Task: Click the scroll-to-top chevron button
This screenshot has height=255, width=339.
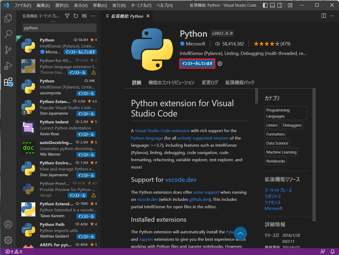Action: (x=240, y=233)
